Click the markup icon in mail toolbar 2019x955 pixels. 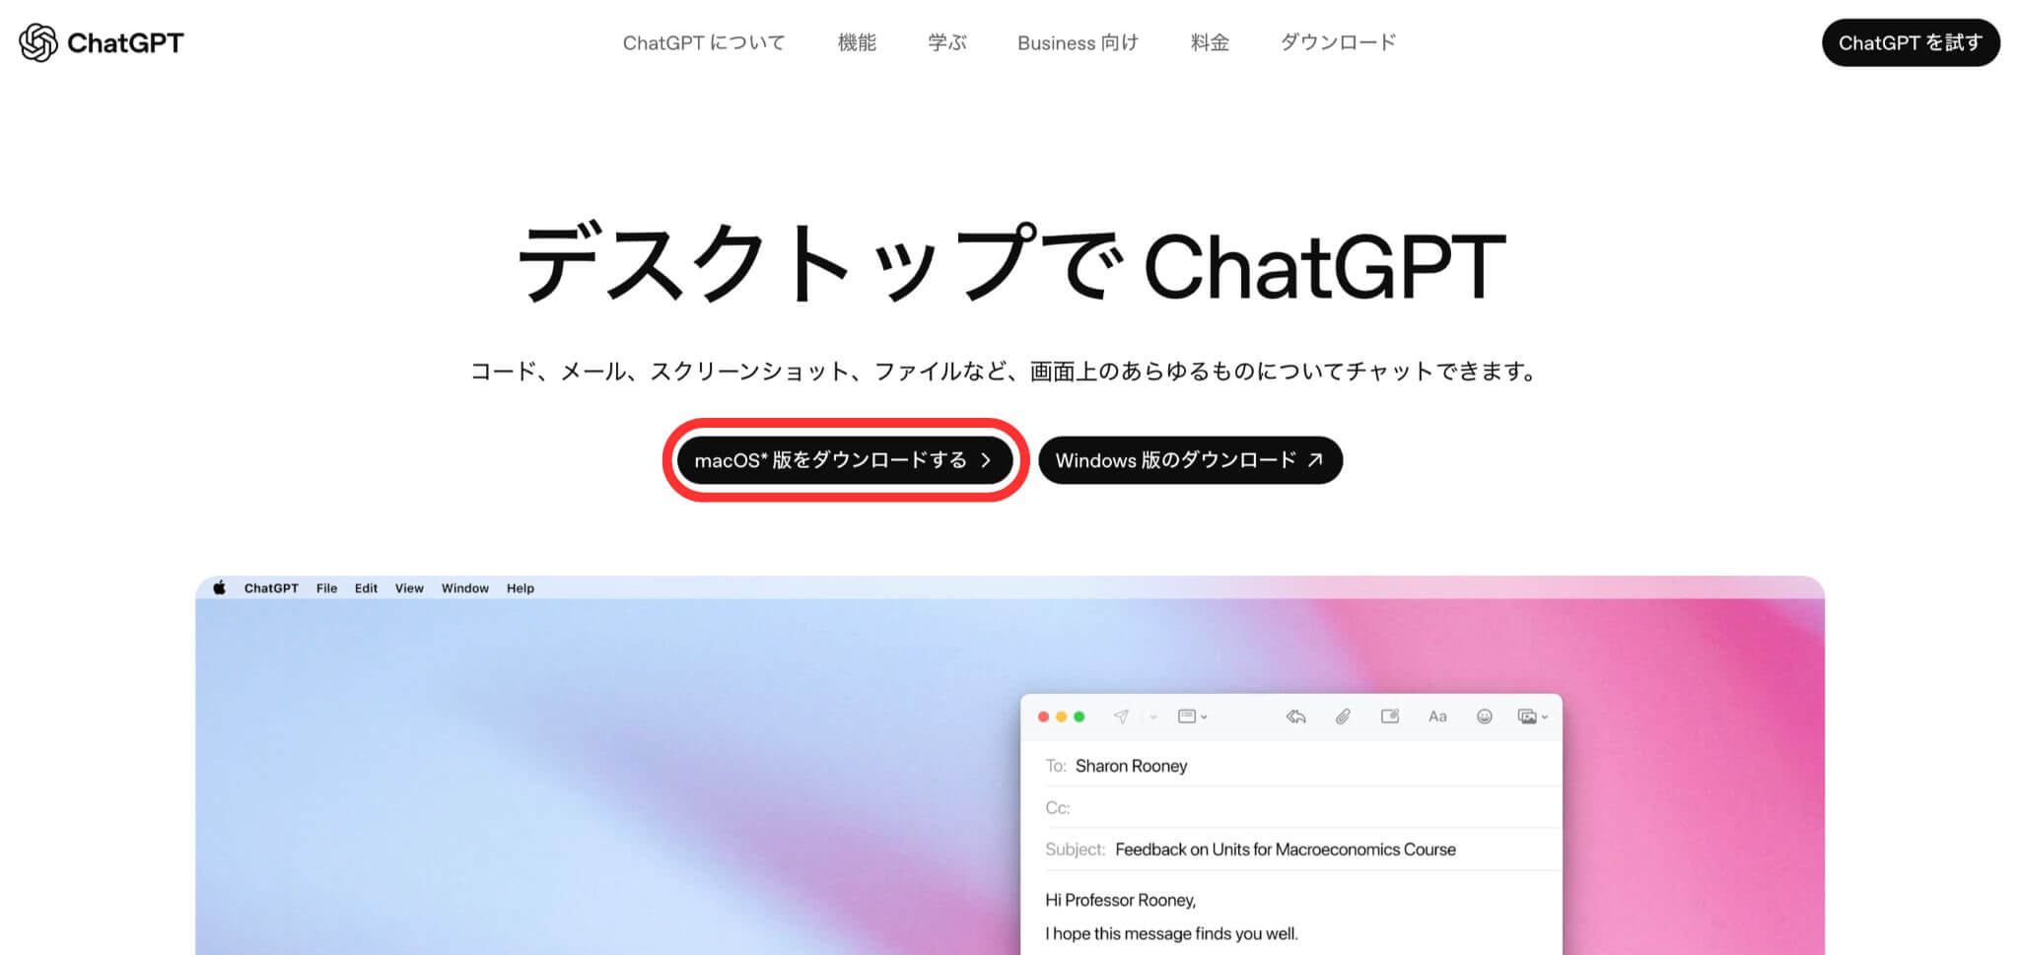[1390, 716]
